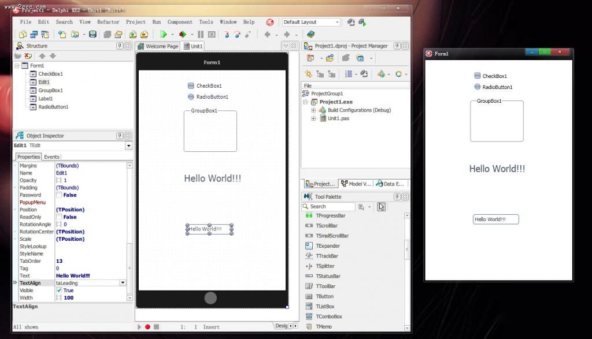Click the red record macro button in the status bar
592x339 pixels.
tap(147, 327)
